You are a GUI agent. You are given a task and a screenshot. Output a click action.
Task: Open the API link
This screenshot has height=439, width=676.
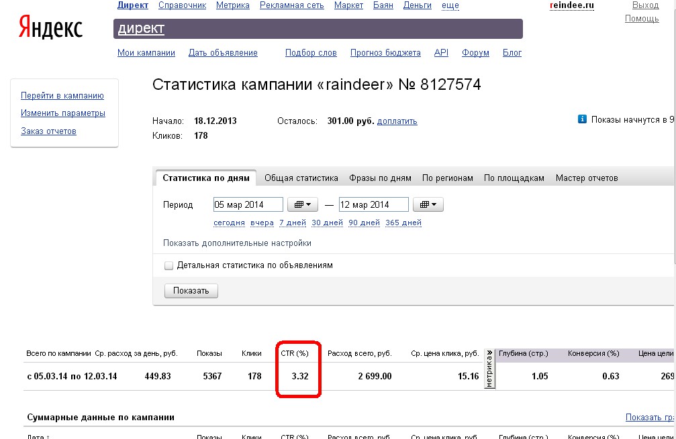(441, 52)
